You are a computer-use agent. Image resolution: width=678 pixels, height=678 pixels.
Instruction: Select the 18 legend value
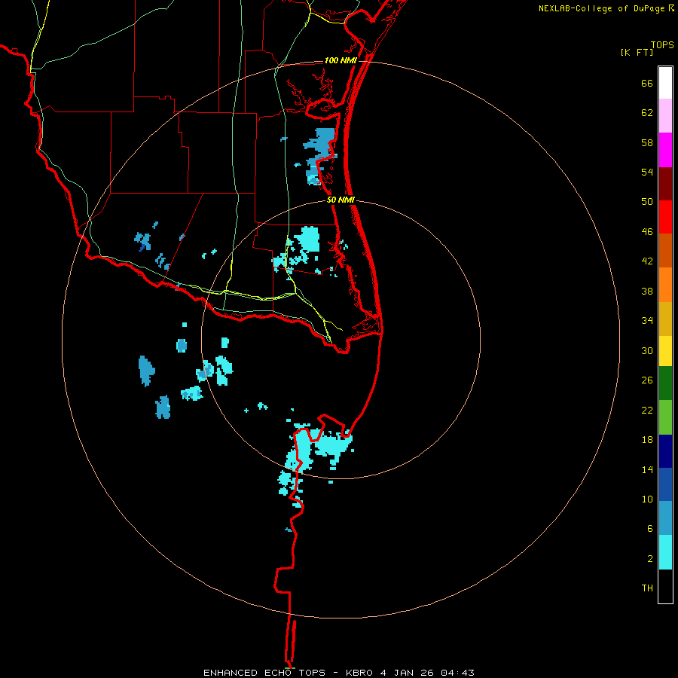coord(647,440)
